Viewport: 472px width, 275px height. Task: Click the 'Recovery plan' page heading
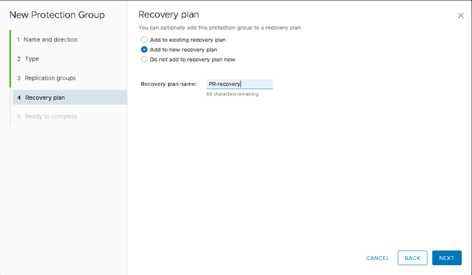click(x=168, y=14)
